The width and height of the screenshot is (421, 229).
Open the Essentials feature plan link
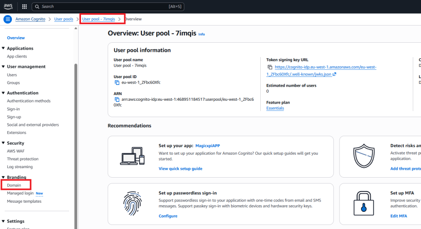pyautogui.click(x=275, y=108)
